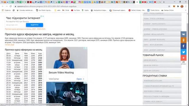Open dollar forecast link above heading
Screen dimensions: 189x106
[x=25, y=29]
